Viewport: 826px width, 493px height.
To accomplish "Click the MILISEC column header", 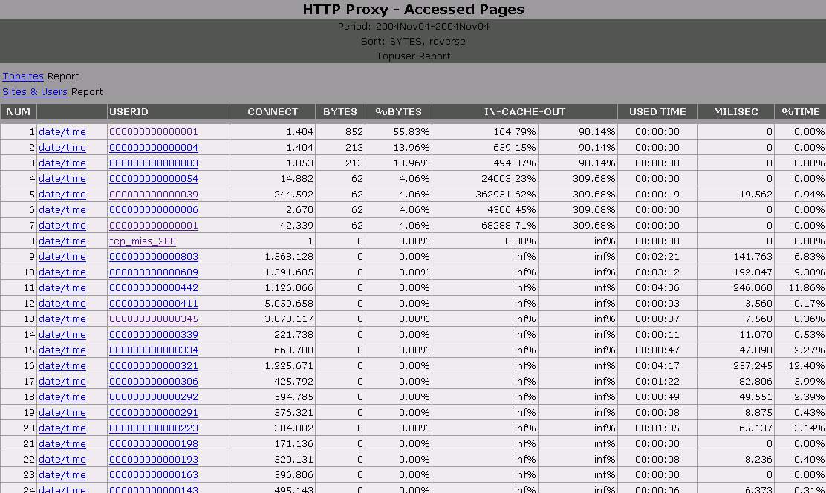I will [x=736, y=111].
